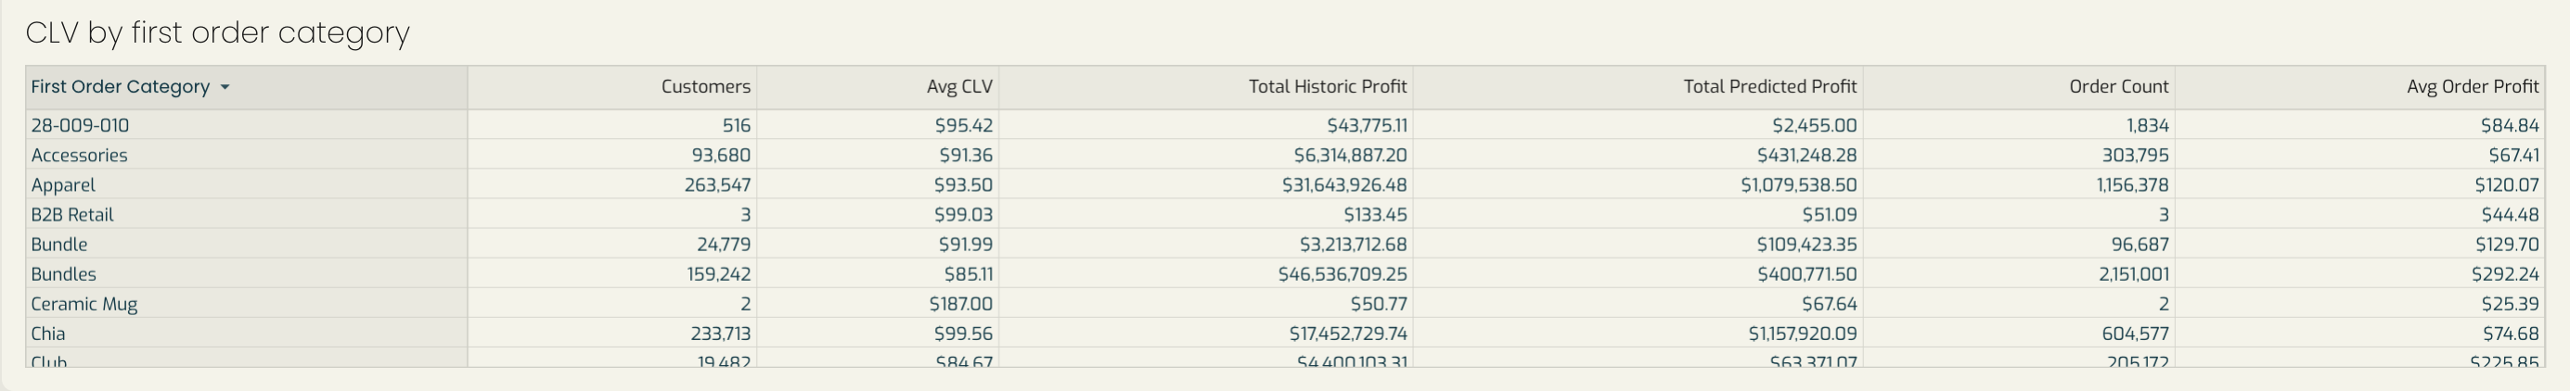
Task: Select the Ceramic Mug row label
Action: coord(84,304)
